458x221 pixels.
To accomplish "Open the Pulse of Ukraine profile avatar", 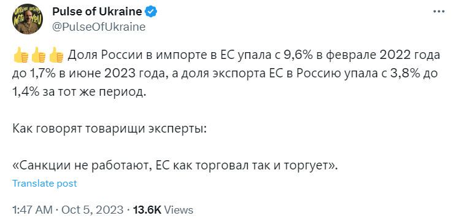I will pyautogui.click(x=28, y=19).
